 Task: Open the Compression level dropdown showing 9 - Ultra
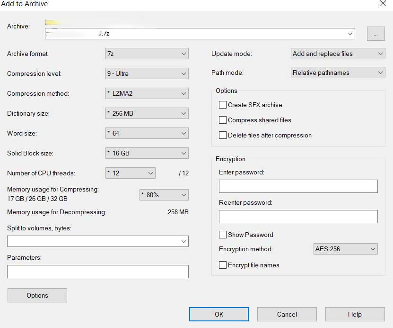[x=147, y=73]
